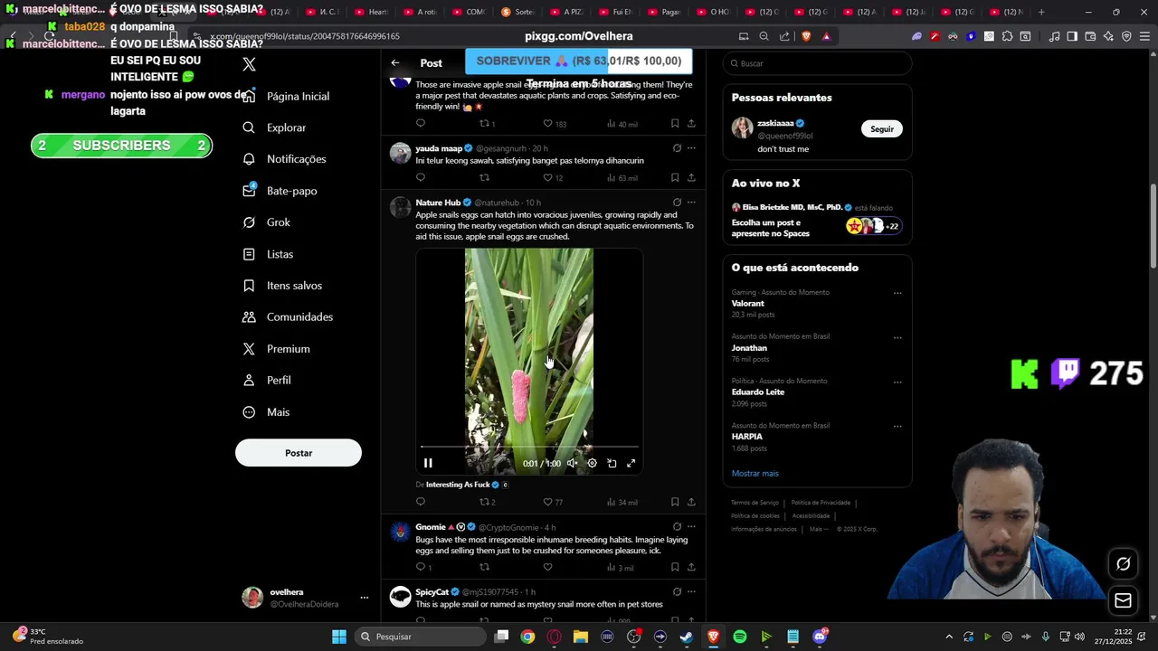Follow zaskiaaaa with Seguir button
The width and height of the screenshot is (1158, 651).
tap(882, 129)
